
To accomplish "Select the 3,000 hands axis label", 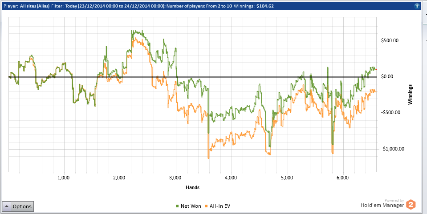I will pos(175,178).
